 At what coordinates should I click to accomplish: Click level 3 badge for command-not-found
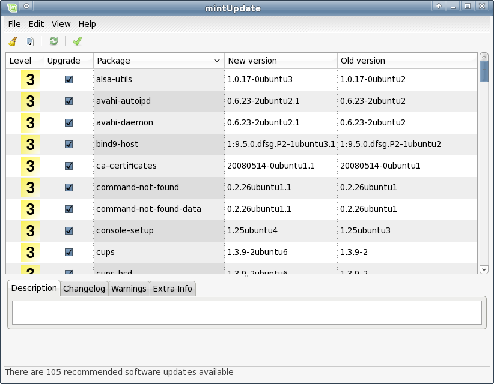(x=30, y=188)
